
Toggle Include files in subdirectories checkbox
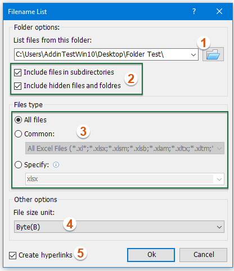18,72
